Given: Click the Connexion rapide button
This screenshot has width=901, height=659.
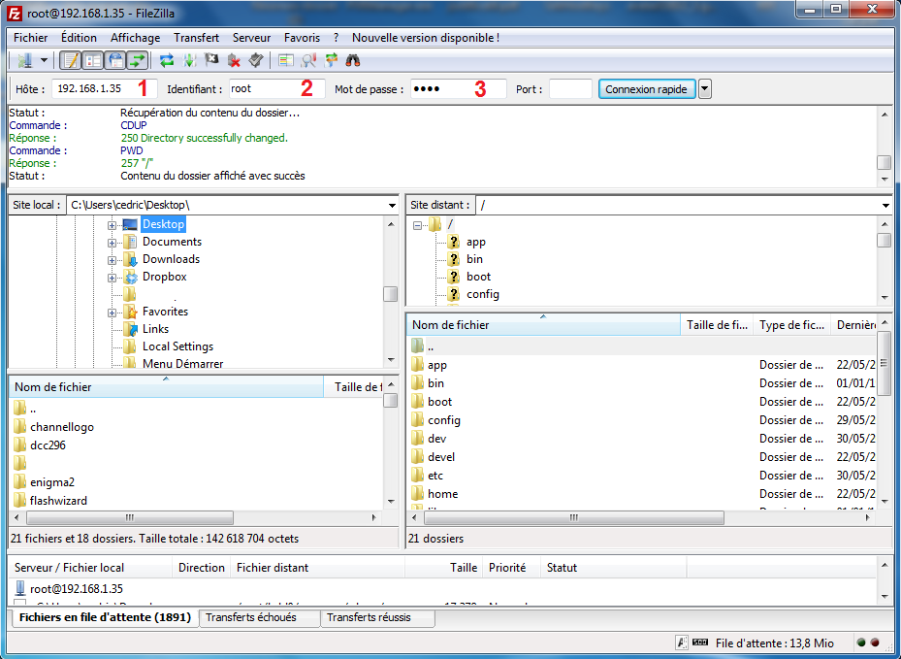Looking at the screenshot, I should [646, 89].
